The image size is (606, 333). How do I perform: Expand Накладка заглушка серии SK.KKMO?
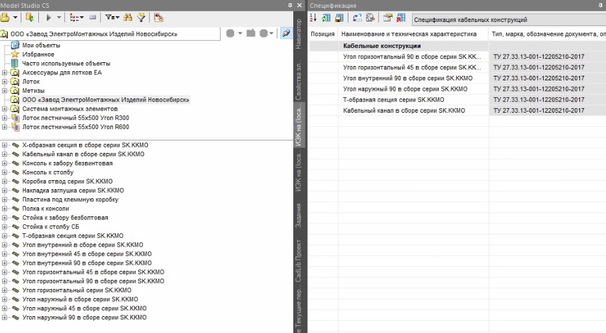(x=5, y=190)
